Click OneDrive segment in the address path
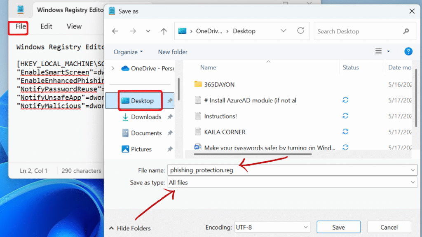This screenshot has width=422, height=237. click(209, 31)
